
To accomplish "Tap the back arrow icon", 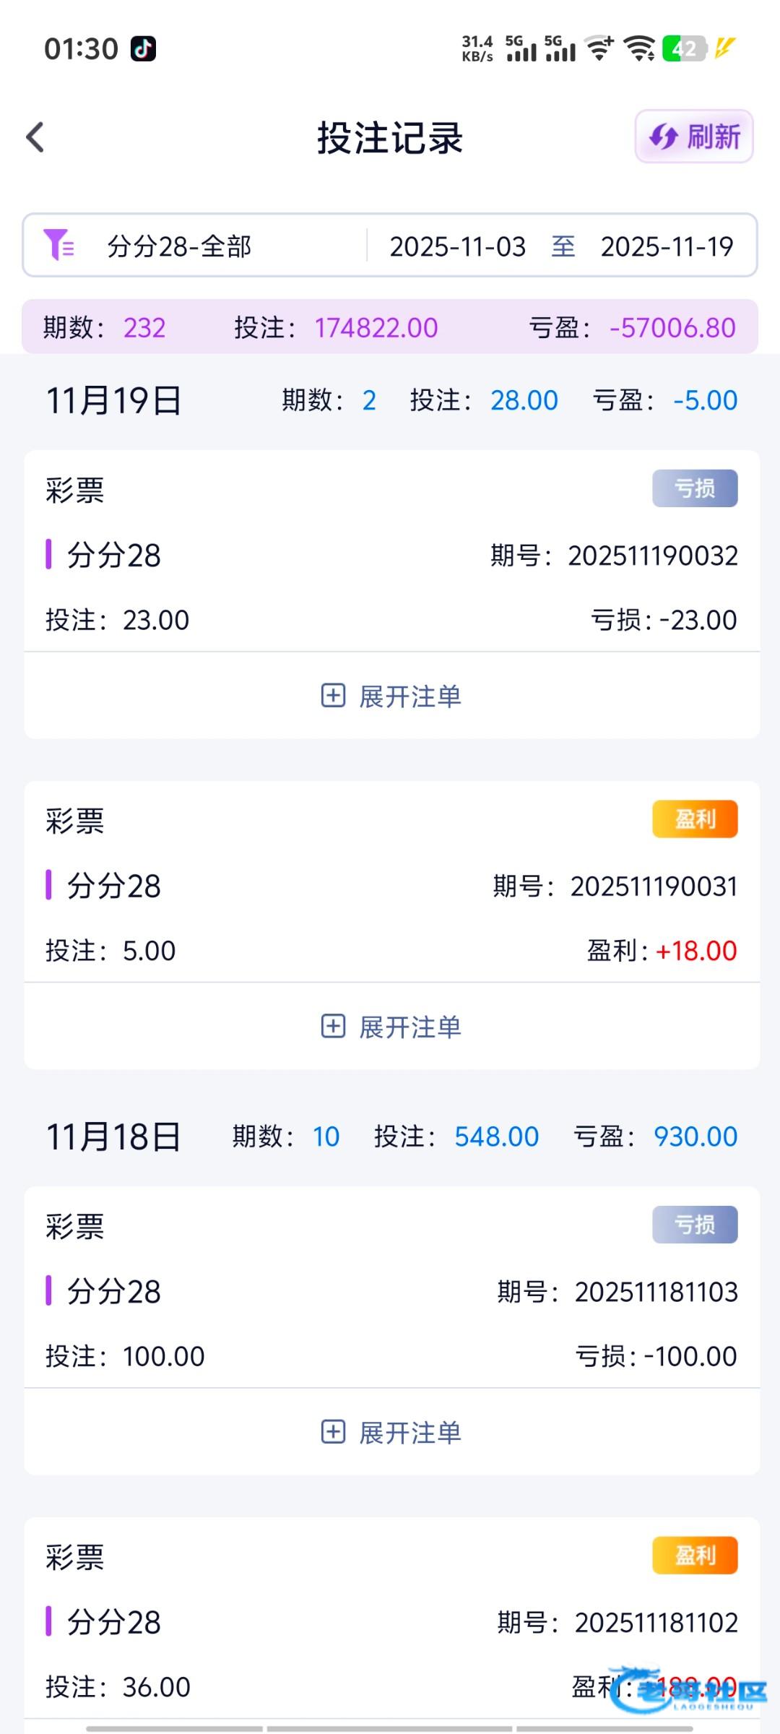I will click(x=35, y=137).
